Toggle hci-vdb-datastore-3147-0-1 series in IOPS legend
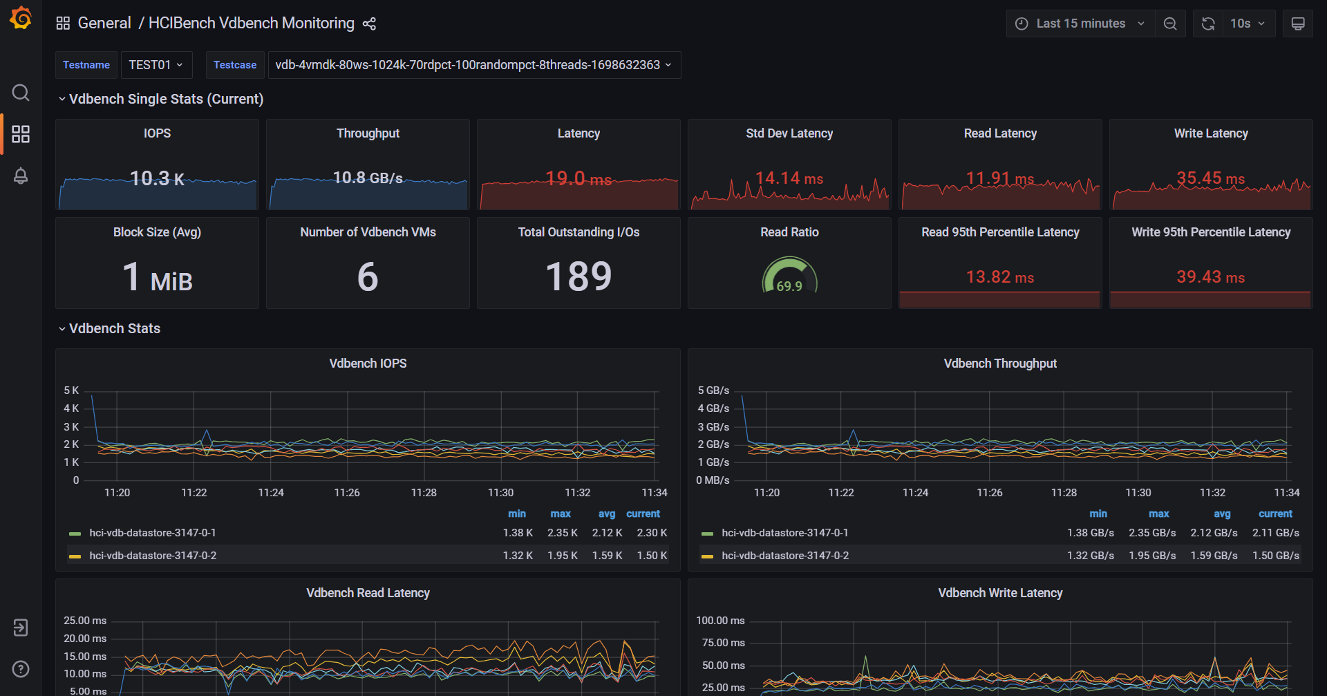This screenshot has width=1327, height=696. pos(153,533)
